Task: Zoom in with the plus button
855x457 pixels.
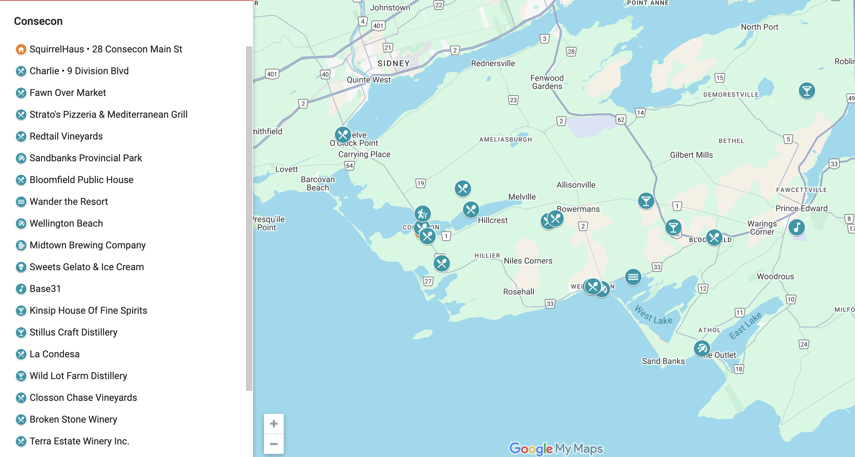Action: point(274,424)
